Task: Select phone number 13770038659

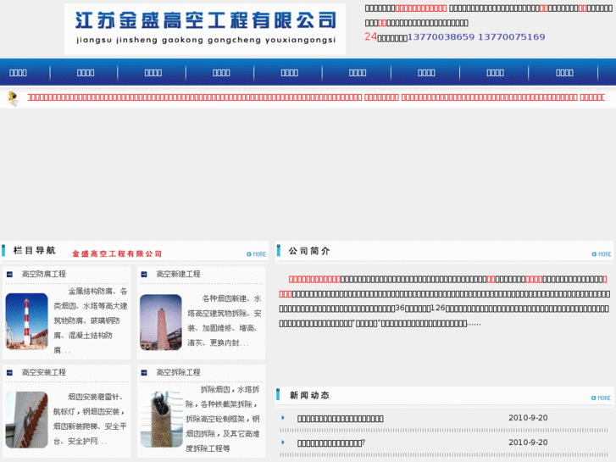Action: click(441, 37)
